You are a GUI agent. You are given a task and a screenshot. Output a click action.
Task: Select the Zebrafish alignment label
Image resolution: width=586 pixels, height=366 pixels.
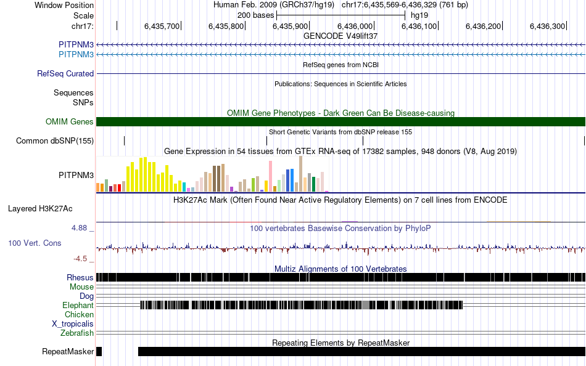[77, 333]
